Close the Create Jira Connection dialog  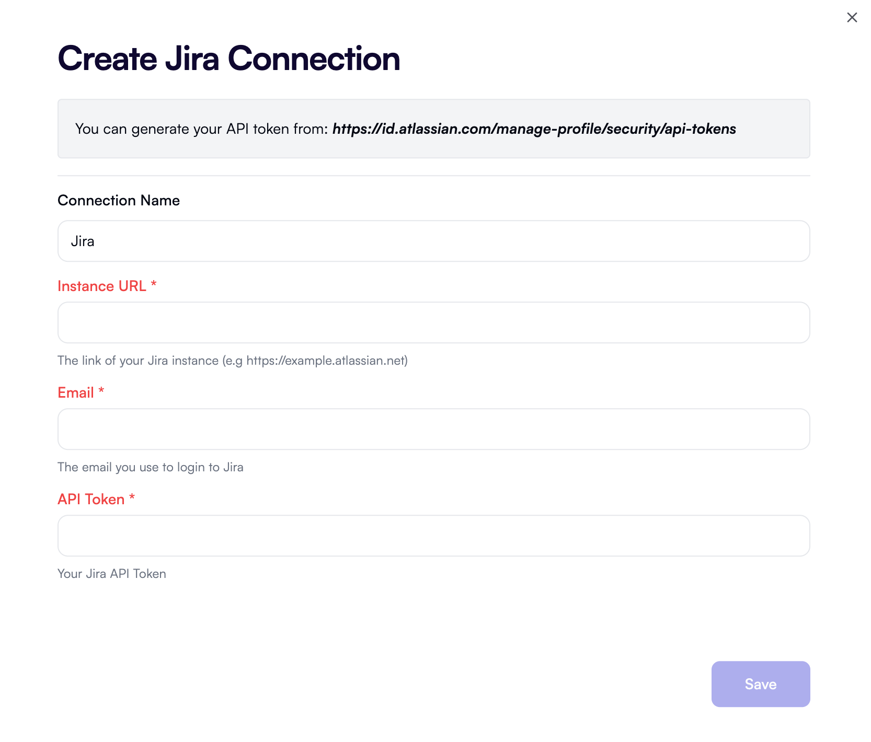(x=852, y=17)
